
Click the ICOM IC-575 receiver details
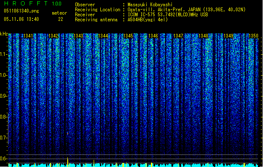coord(168,15)
